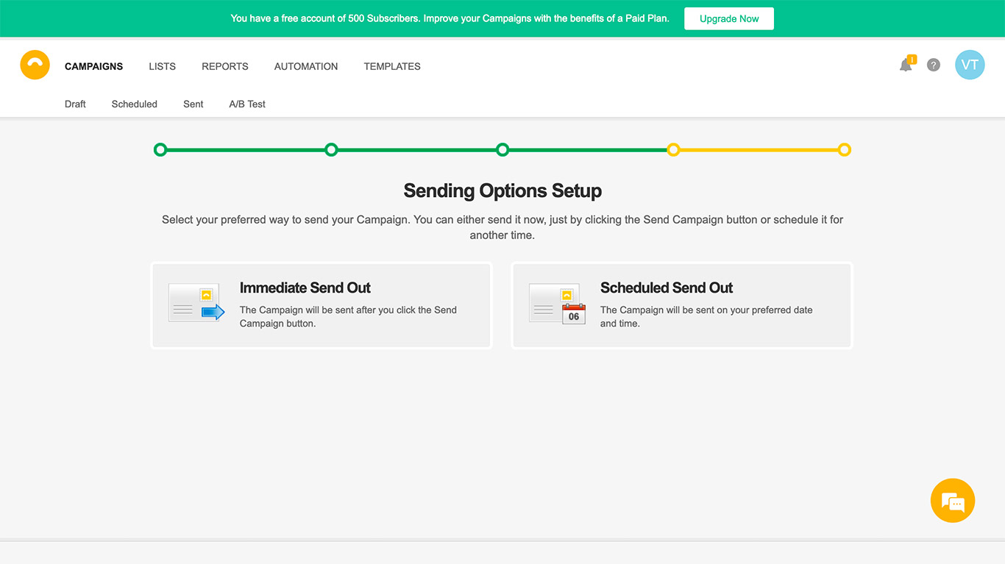Click the Upgrade Now button
The width and height of the screenshot is (1005, 564).
[729, 18]
